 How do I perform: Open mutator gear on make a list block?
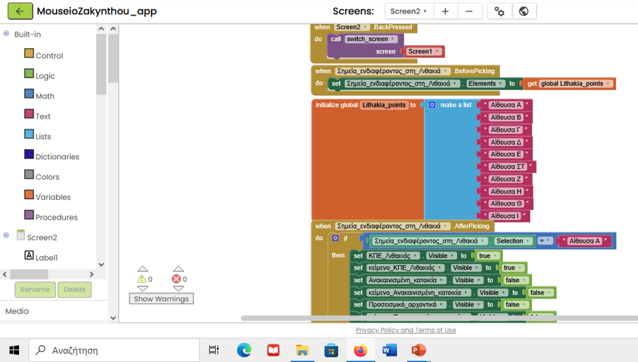pyautogui.click(x=433, y=105)
